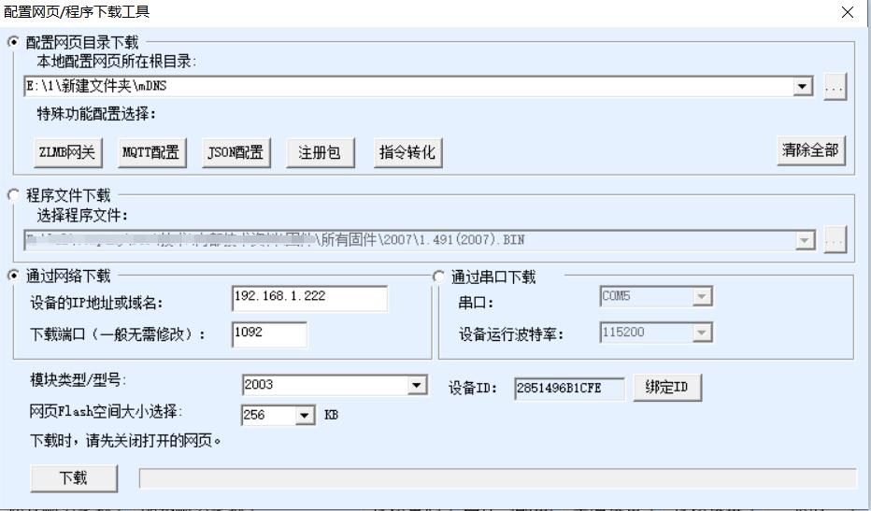871x511 pixels.
Task: Open the MQTT配置 settings
Action: point(150,153)
